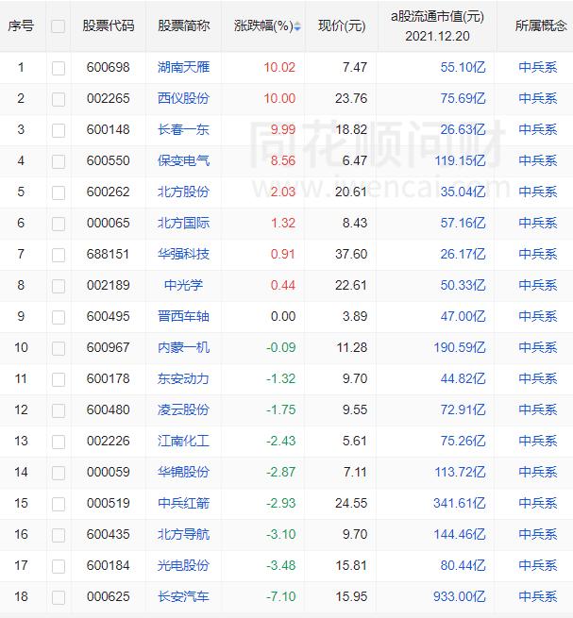Screen dimensions: 573x618
Task: Open stock link 北方股份
Action: [183, 192]
